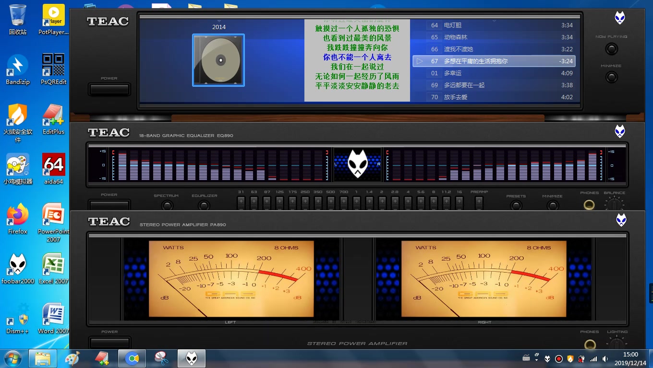Click the foobar2000 fox tray icon
653x368 pixels.
click(x=547, y=358)
